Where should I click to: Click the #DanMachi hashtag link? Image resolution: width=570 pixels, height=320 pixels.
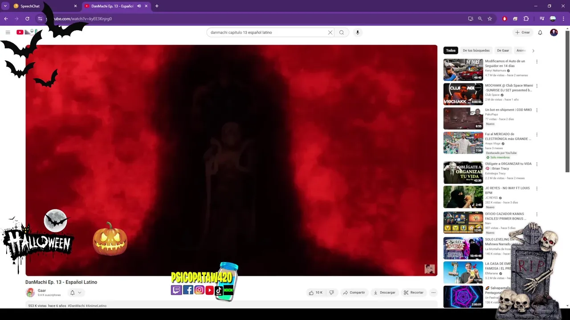(x=76, y=306)
